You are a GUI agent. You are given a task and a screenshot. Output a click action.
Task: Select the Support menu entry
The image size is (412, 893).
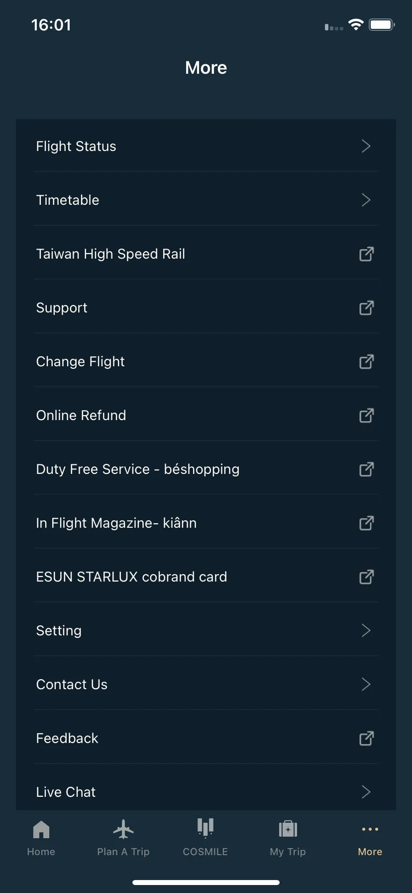pyautogui.click(x=206, y=308)
